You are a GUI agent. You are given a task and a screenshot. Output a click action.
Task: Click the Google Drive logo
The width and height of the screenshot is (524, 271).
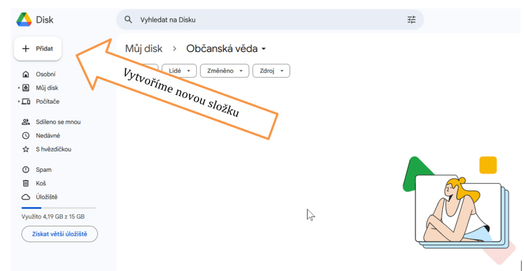(x=24, y=20)
